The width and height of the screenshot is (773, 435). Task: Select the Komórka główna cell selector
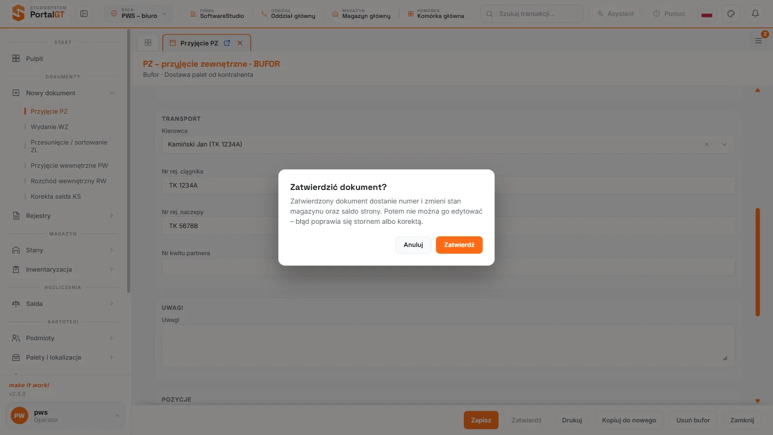pos(436,14)
